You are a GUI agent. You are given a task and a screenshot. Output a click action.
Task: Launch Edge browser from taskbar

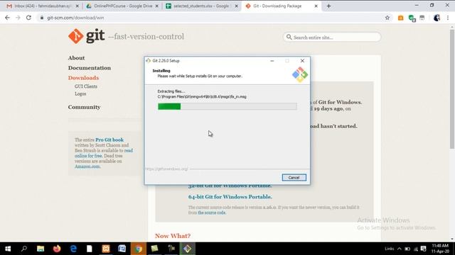73,249
